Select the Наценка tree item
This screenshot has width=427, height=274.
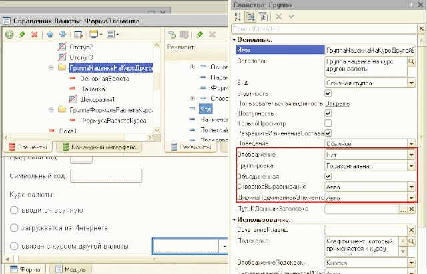pyautogui.click(x=93, y=89)
